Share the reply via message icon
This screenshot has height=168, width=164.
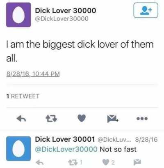137,162
